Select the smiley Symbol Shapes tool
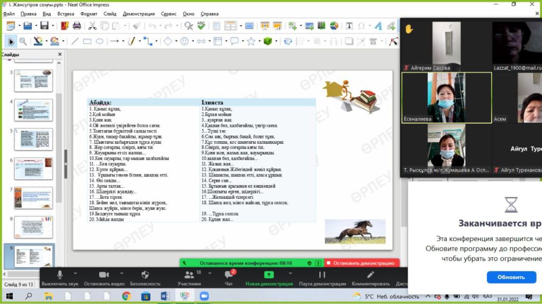Screen dimensions: 542x304 185,41
